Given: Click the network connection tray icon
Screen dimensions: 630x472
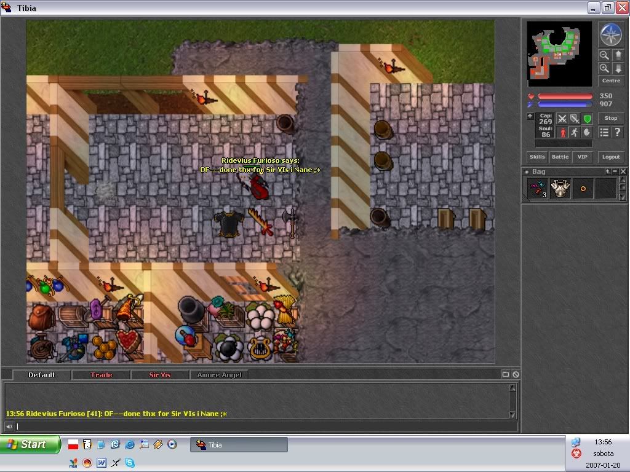Looking at the screenshot, I should tap(576, 442).
